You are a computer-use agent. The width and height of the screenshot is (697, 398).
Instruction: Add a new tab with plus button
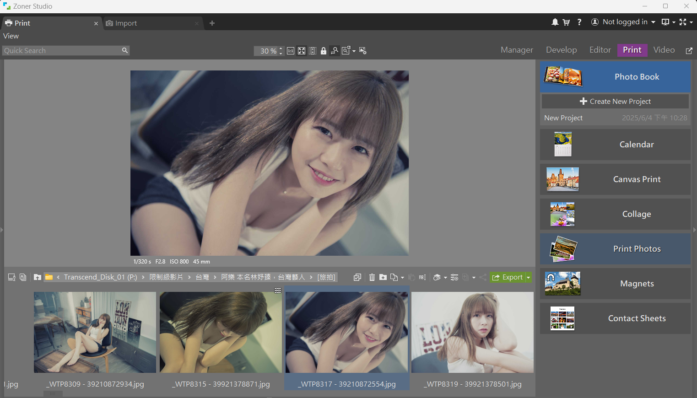pos(212,23)
